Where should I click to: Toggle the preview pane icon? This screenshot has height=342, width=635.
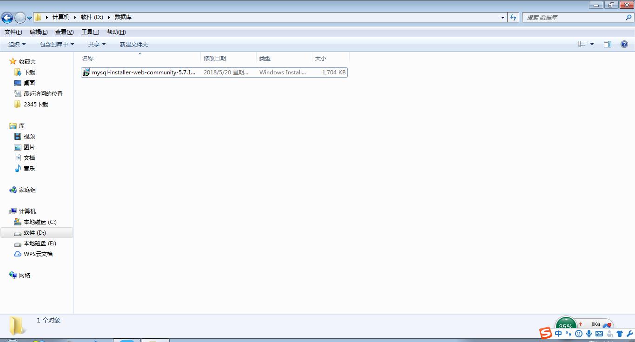[608, 44]
